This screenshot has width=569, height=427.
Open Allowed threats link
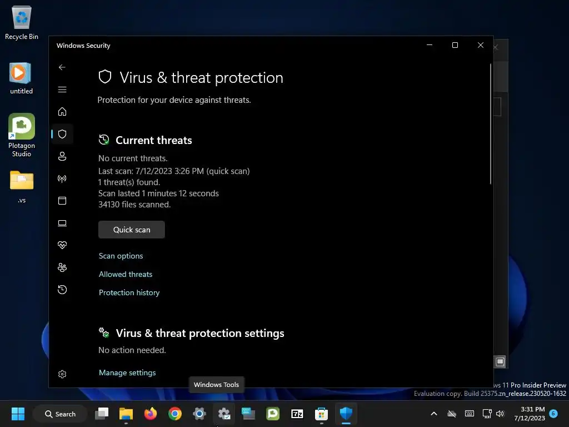pyautogui.click(x=126, y=274)
